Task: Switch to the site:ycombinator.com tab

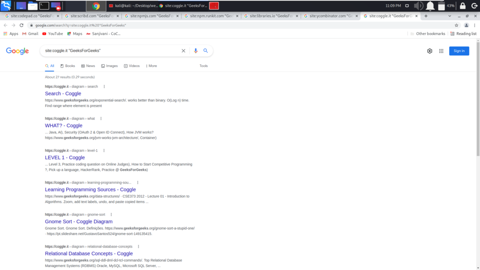Action: click(x=331, y=16)
